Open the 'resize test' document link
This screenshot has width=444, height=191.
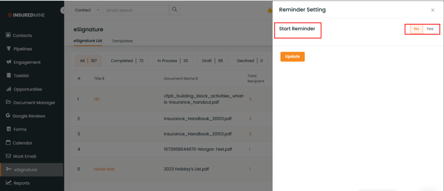tap(104, 169)
